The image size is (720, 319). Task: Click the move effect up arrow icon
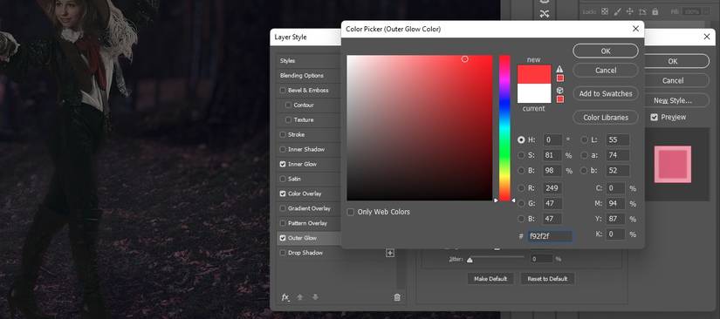pos(300,297)
